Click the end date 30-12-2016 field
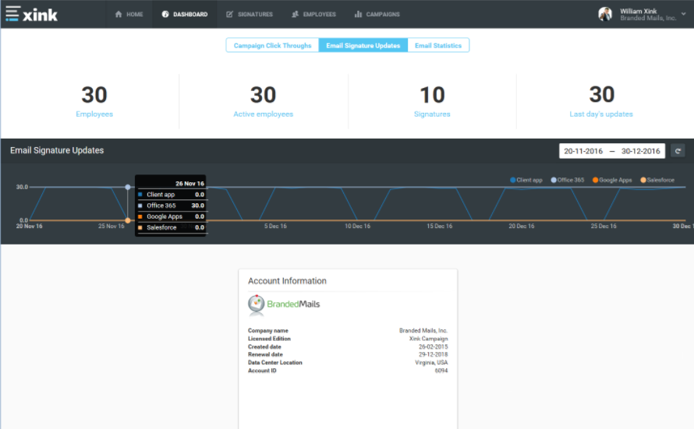694x429 pixels. coord(640,151)
